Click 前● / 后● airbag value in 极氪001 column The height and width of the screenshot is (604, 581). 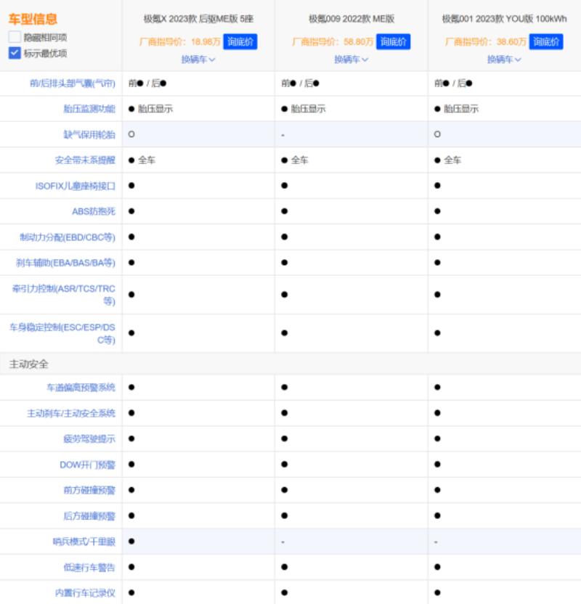pos(453,83)
